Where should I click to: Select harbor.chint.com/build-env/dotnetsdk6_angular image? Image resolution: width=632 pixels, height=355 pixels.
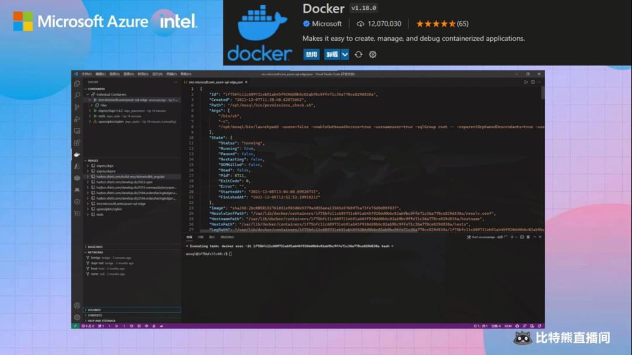(132, 176)
